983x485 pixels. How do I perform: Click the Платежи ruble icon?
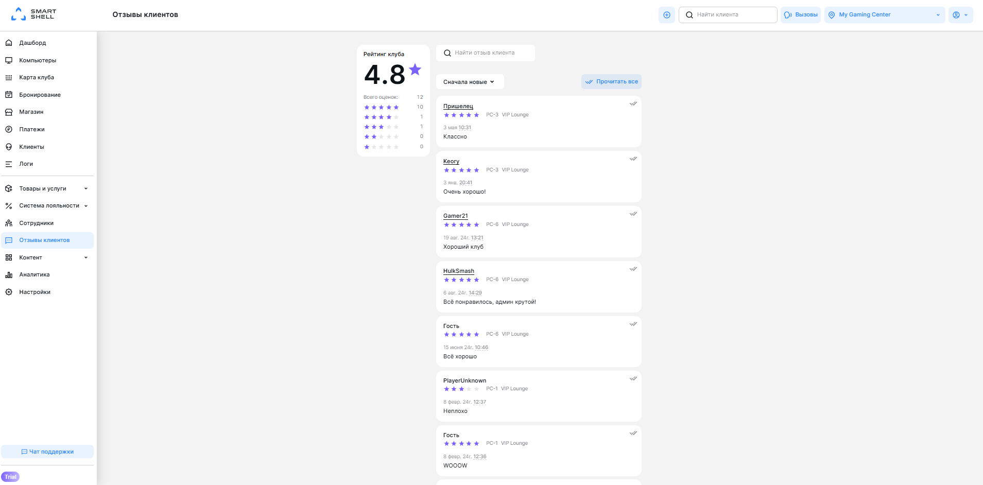(x=9, y=129)
